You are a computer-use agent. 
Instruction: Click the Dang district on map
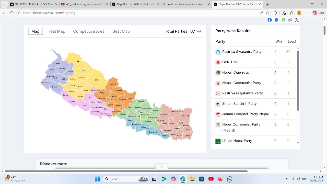[x=85, y=105]
